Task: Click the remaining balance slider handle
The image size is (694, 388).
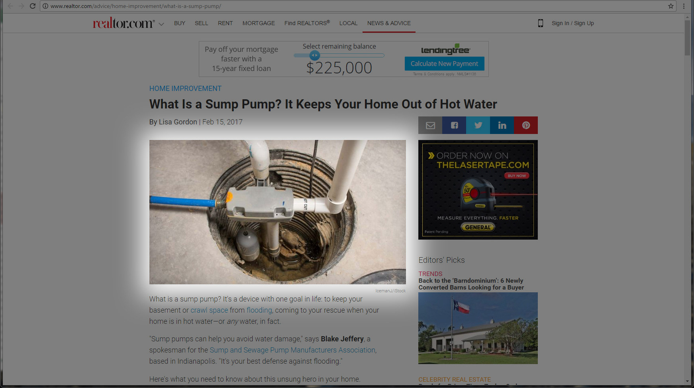Action: [x=315, y=55]
